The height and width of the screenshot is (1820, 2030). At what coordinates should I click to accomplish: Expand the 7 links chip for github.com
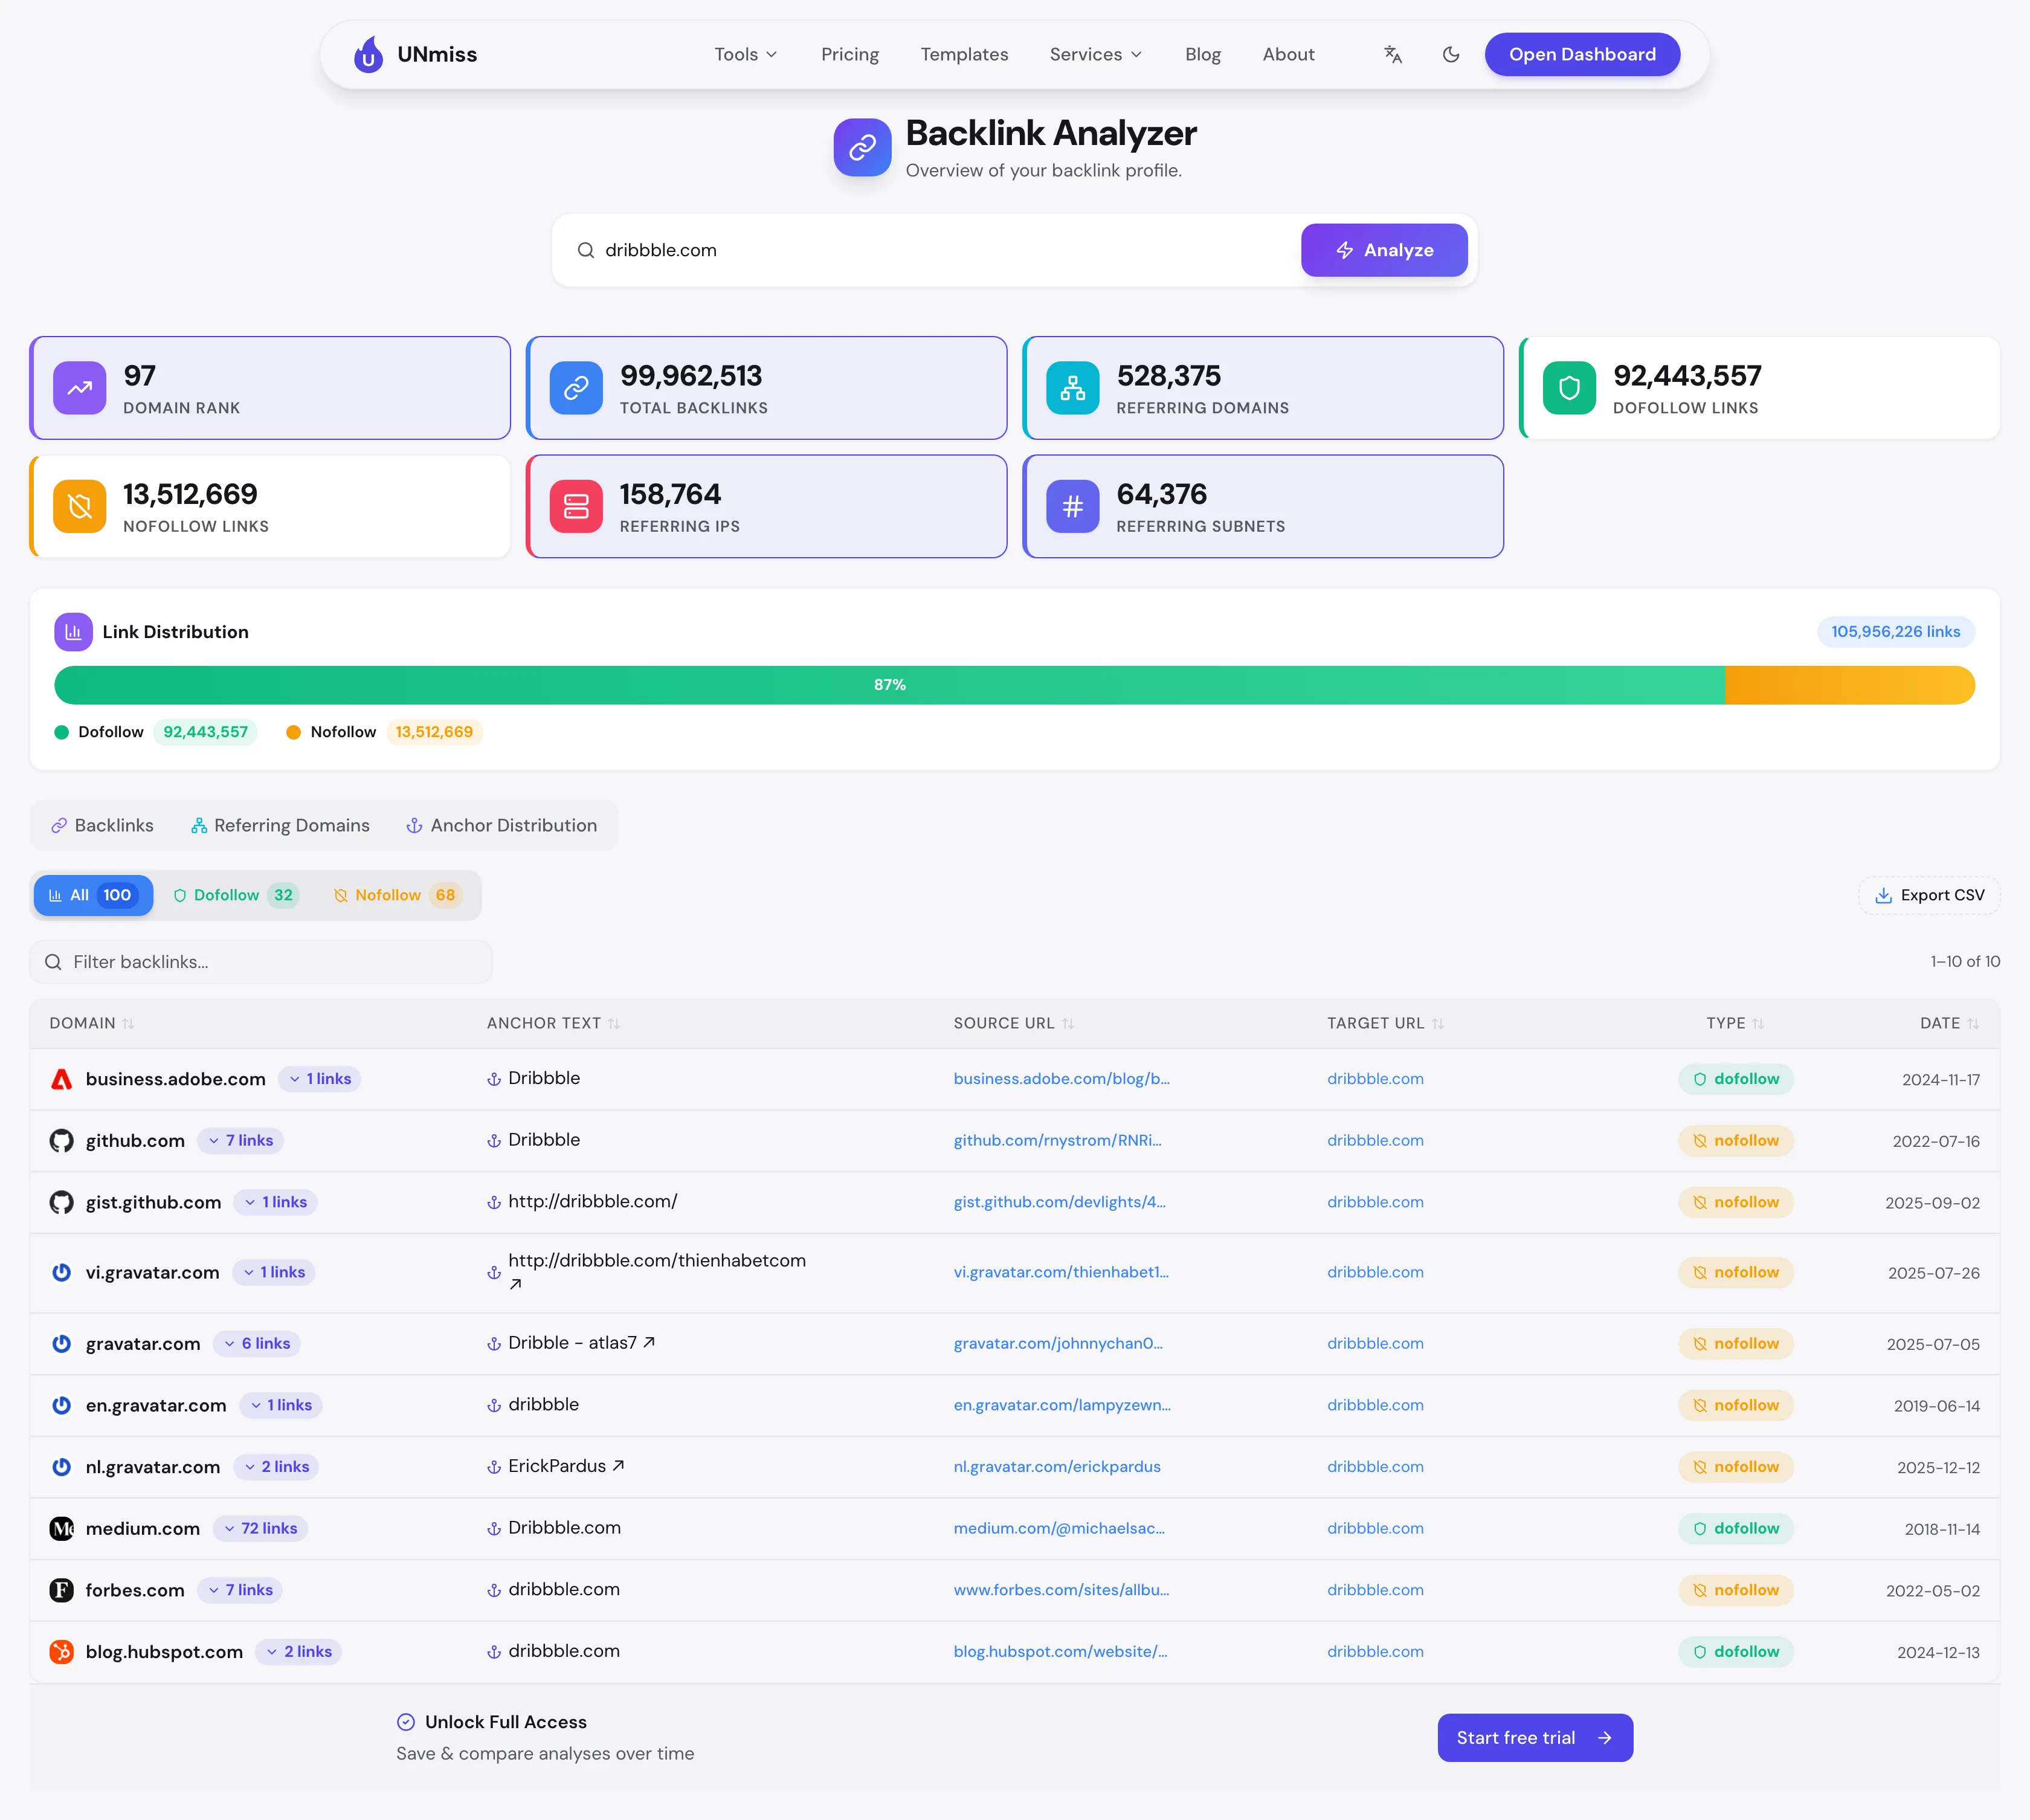(x=241, y=1141)
